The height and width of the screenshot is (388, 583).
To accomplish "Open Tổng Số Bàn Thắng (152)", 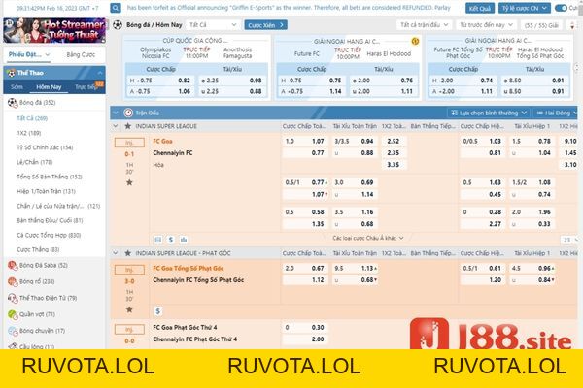I will point(50,177).
